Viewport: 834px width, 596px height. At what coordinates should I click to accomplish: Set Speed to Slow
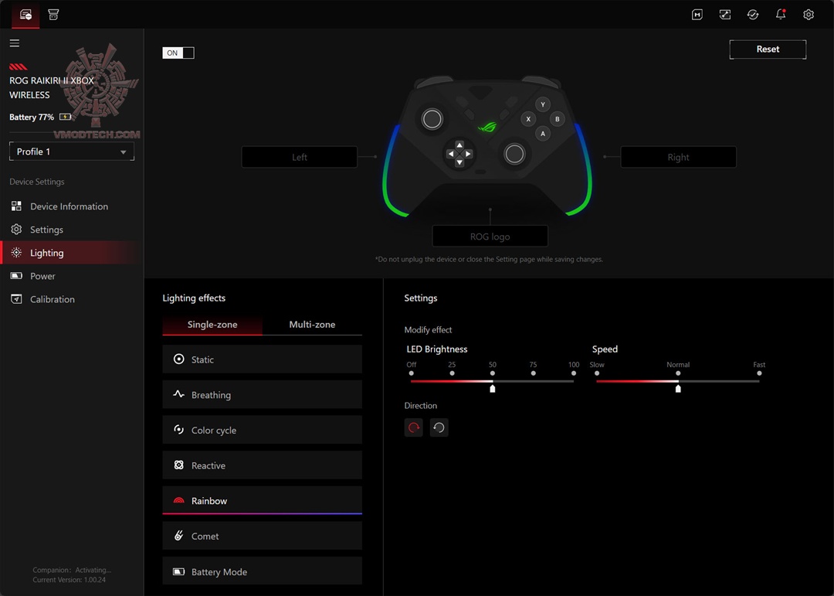[597, 373]
